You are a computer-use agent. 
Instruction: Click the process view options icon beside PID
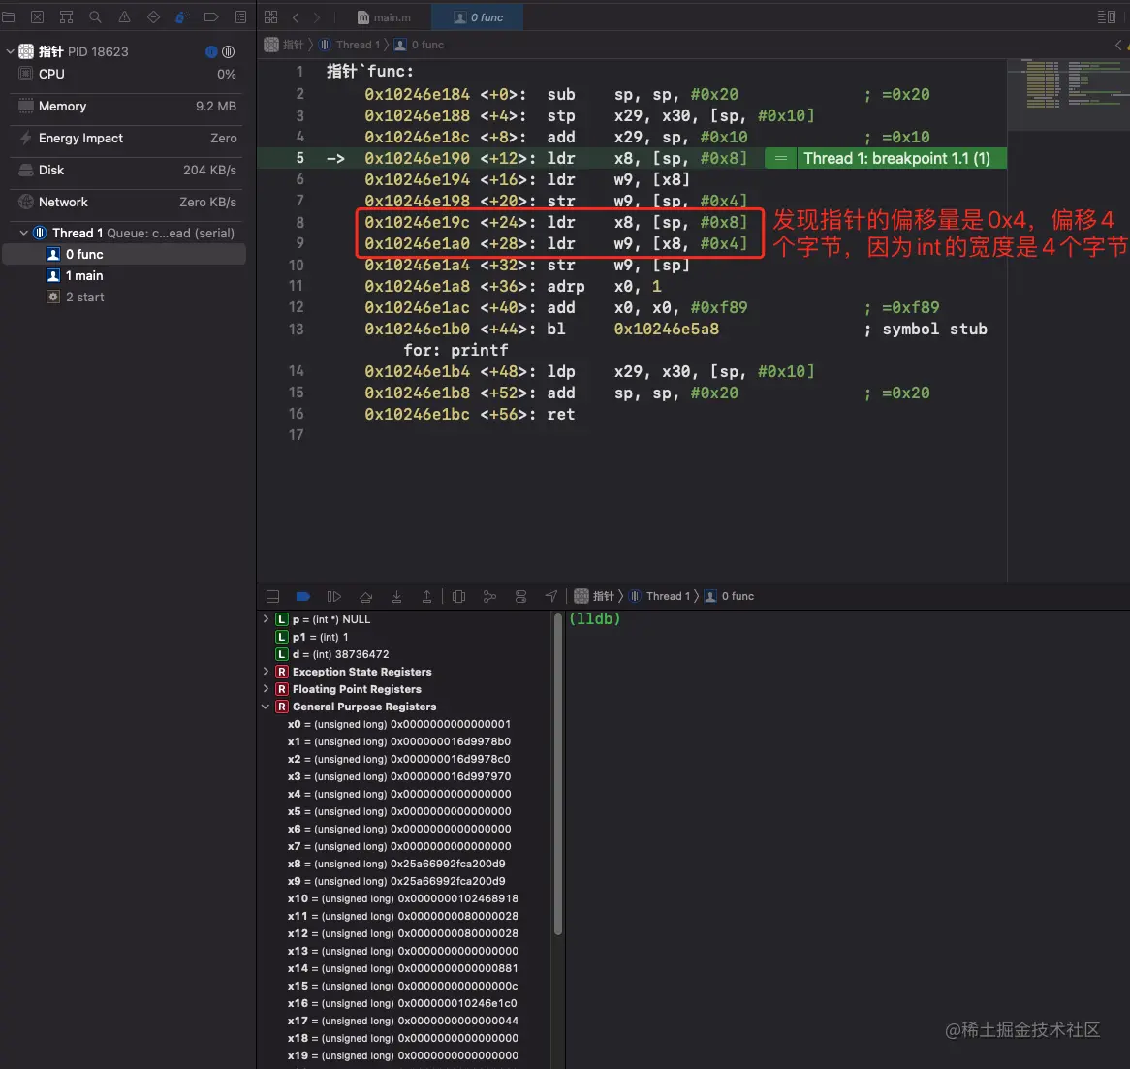[x=229, y=51]
